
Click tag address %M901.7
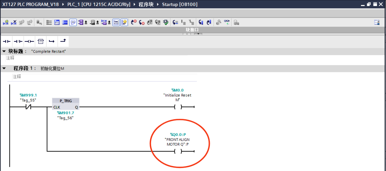click(x=65, y=113)
